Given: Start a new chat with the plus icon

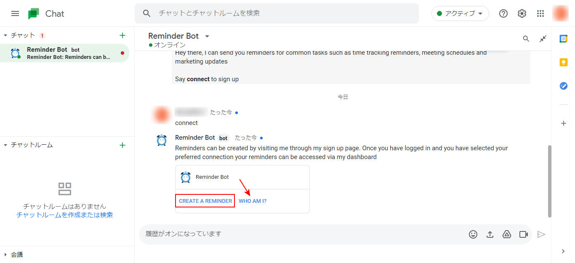Looking at the screenshot, I should click(x=122, y=35).
